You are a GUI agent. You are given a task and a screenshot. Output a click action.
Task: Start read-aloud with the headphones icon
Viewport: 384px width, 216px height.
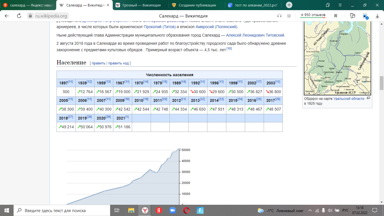279,16
